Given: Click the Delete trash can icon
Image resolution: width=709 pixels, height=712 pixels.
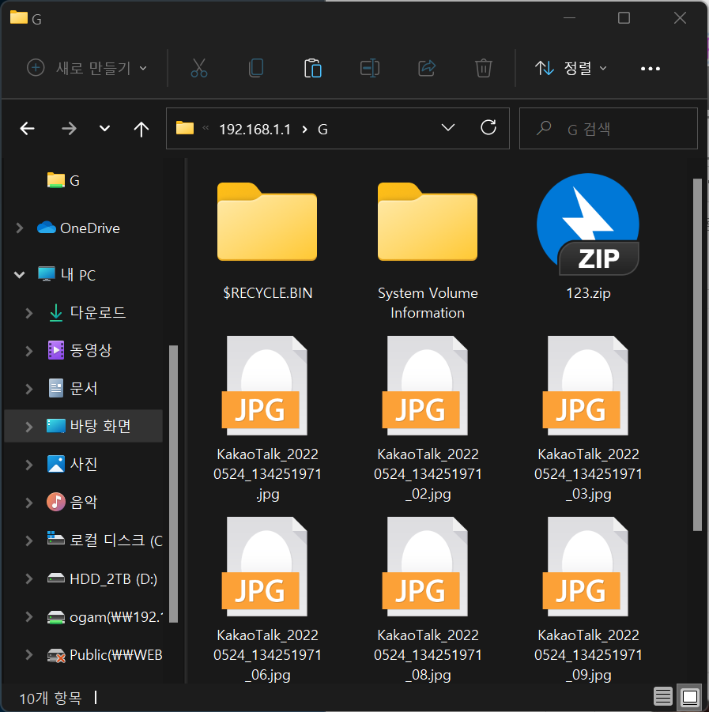Looking at the screenshot, I should (x=484, y=69).
